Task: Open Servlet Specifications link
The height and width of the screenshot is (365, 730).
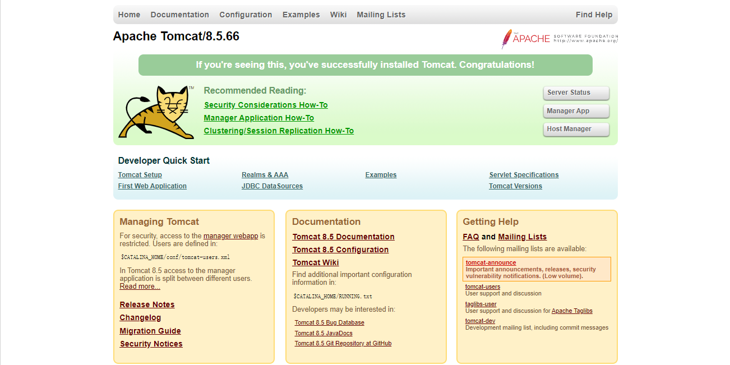Action: coord(524,175)
